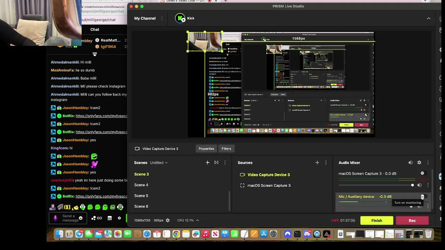
Task: Open chat store gift icon
Action: (x=110, y=218)
